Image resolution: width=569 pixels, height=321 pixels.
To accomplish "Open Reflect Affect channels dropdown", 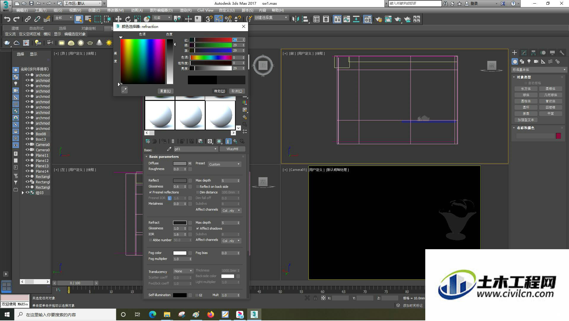I will pos(231,211).
